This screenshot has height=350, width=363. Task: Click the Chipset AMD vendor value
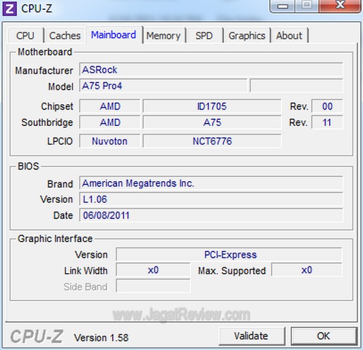[x=110, y=107]
